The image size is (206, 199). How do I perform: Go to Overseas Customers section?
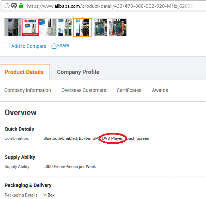coord(84,90)
